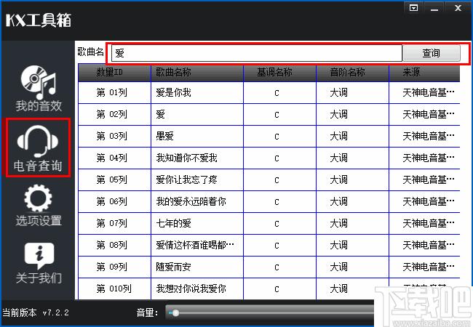Click the 查询 search button

(432, 53)
